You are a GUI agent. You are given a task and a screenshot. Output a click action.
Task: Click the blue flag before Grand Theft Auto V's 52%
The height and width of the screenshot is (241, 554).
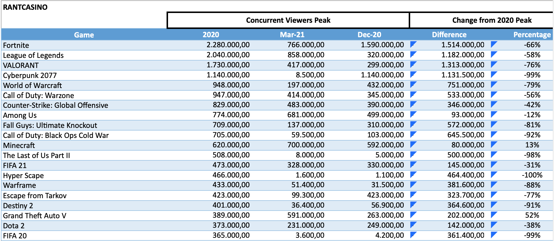tap(494, 215)
